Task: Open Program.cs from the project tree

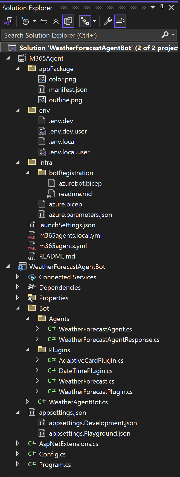Action: (55, 464)
